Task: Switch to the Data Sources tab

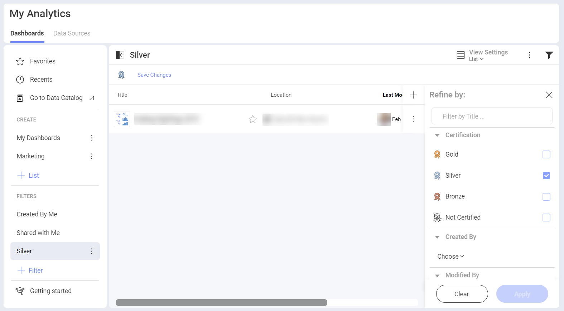Action: (72, 33)
